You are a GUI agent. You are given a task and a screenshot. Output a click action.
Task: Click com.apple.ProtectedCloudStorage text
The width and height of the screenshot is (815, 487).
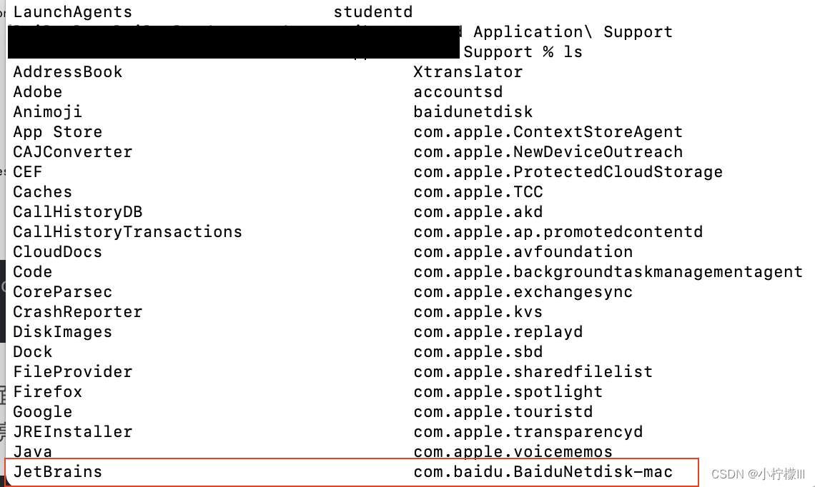[x=568, y=172]
